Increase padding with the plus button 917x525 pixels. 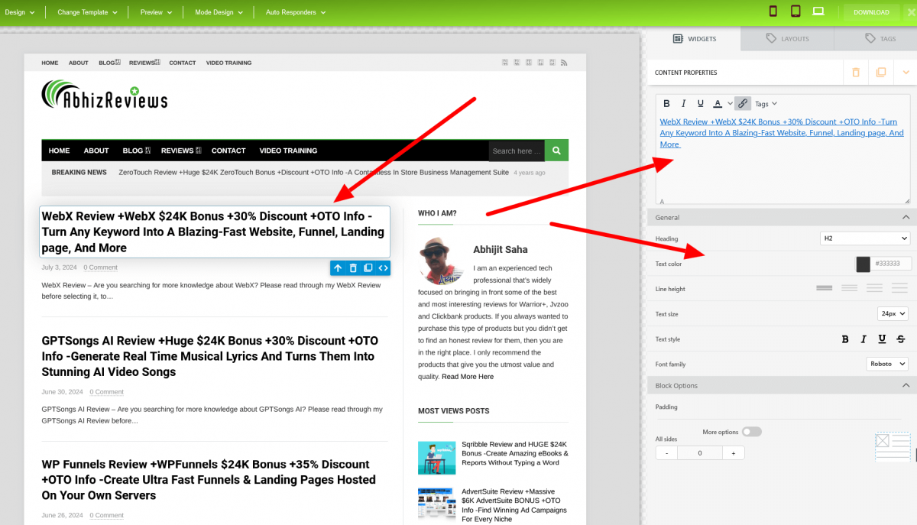(734, 453)
